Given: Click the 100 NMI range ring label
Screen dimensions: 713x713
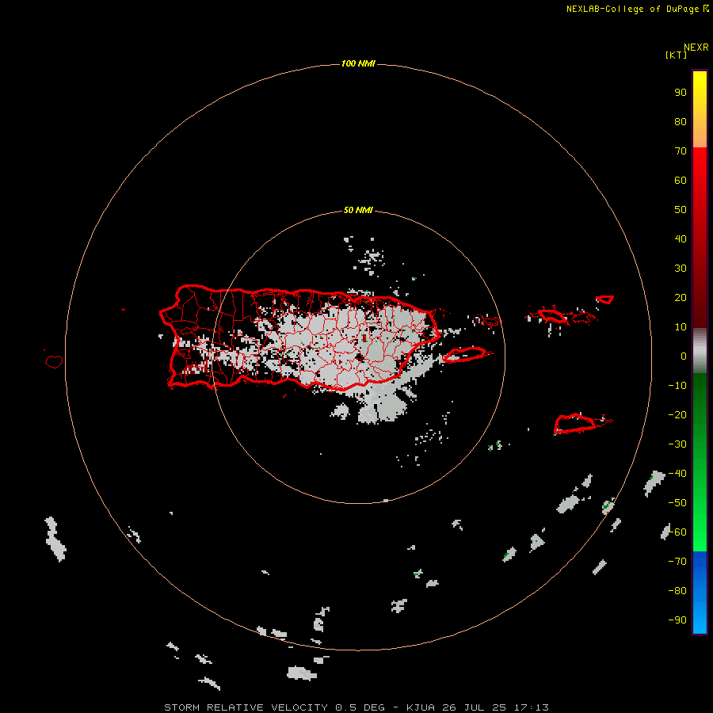Looking at the screenshot, I should pyautogui.click(x=358, y=63).
